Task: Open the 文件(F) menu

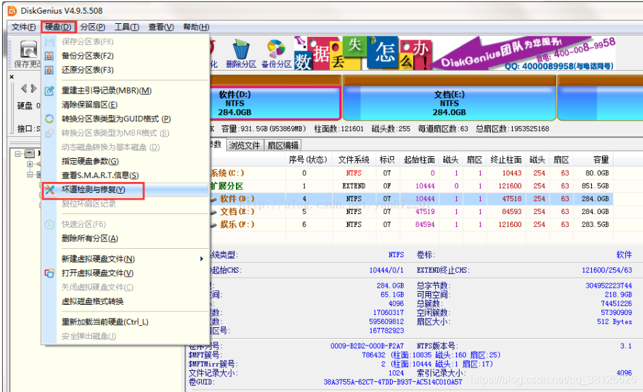Action: pyautogui.click(x=23, y=27)
